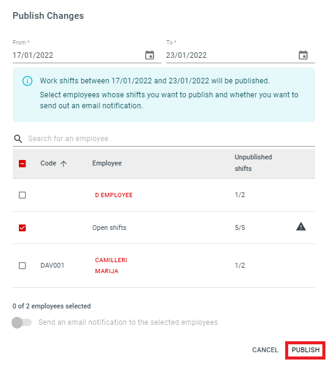The height and width of the screenshot is (365, 326).
Task: Open the CAMILLERI MARIJA employee link
Action: (x=111, y=266)
